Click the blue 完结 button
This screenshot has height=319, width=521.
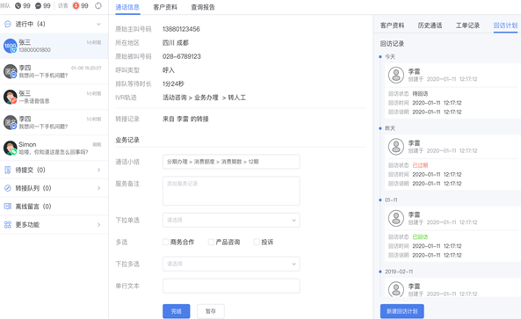[x=177, y=311]
